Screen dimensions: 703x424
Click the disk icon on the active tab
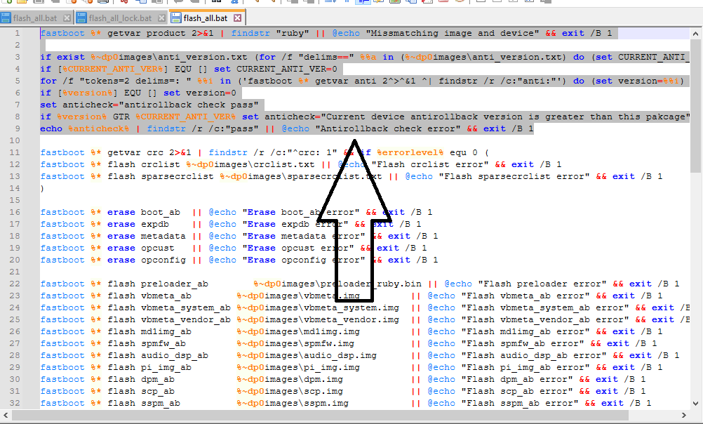click(x=174, y=18)
